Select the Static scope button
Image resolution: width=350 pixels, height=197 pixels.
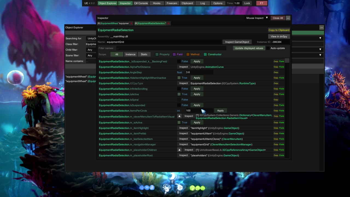point(144,54)
